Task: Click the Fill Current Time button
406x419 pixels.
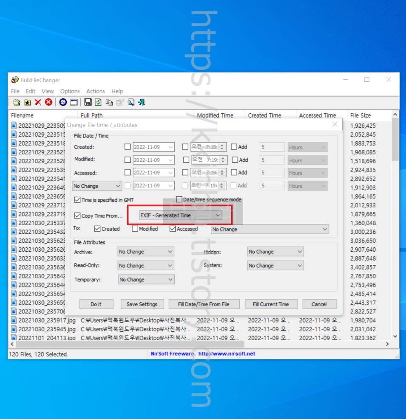Action: pyautogui.click(x=271, y=304)
